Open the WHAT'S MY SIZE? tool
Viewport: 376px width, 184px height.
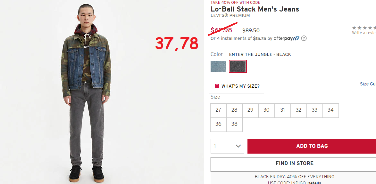click(237, 86)
